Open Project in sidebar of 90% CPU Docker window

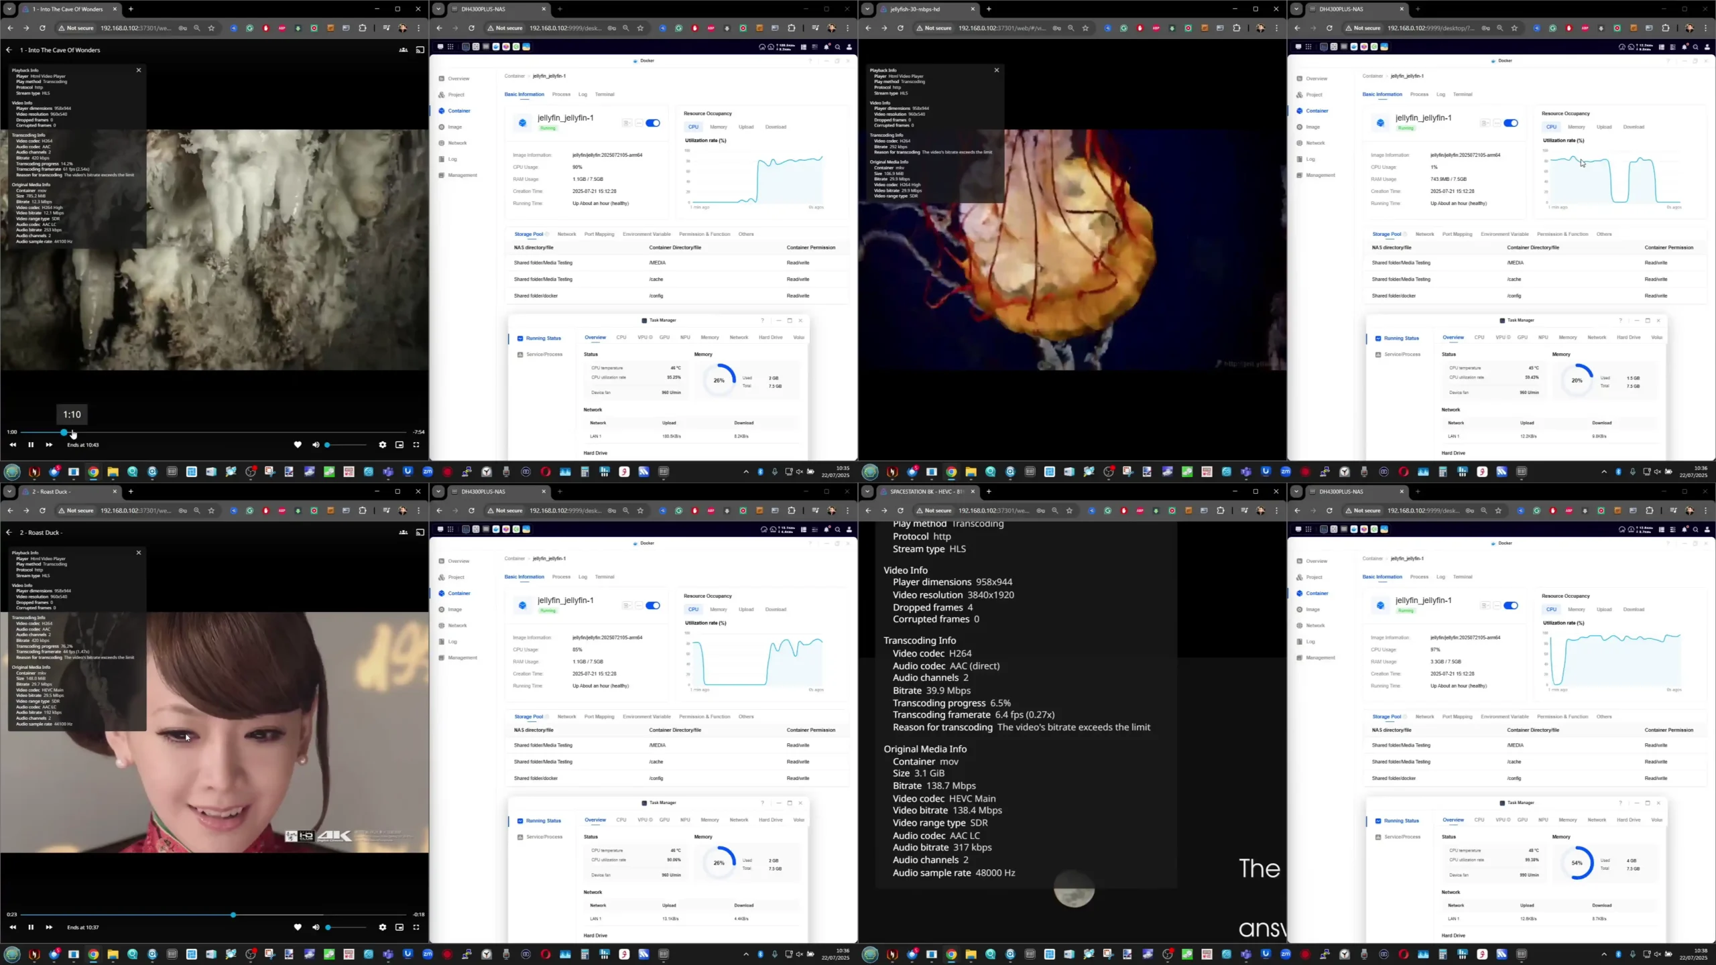coord(452,94)
